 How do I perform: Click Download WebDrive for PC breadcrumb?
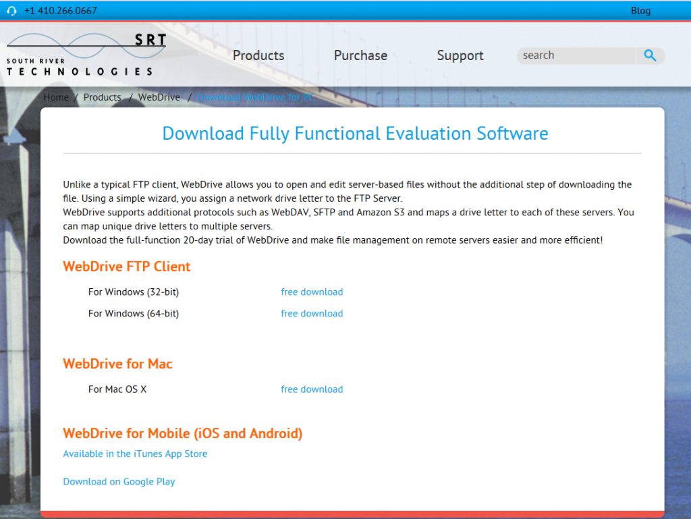pyautogui.click(x=256, y=97)
